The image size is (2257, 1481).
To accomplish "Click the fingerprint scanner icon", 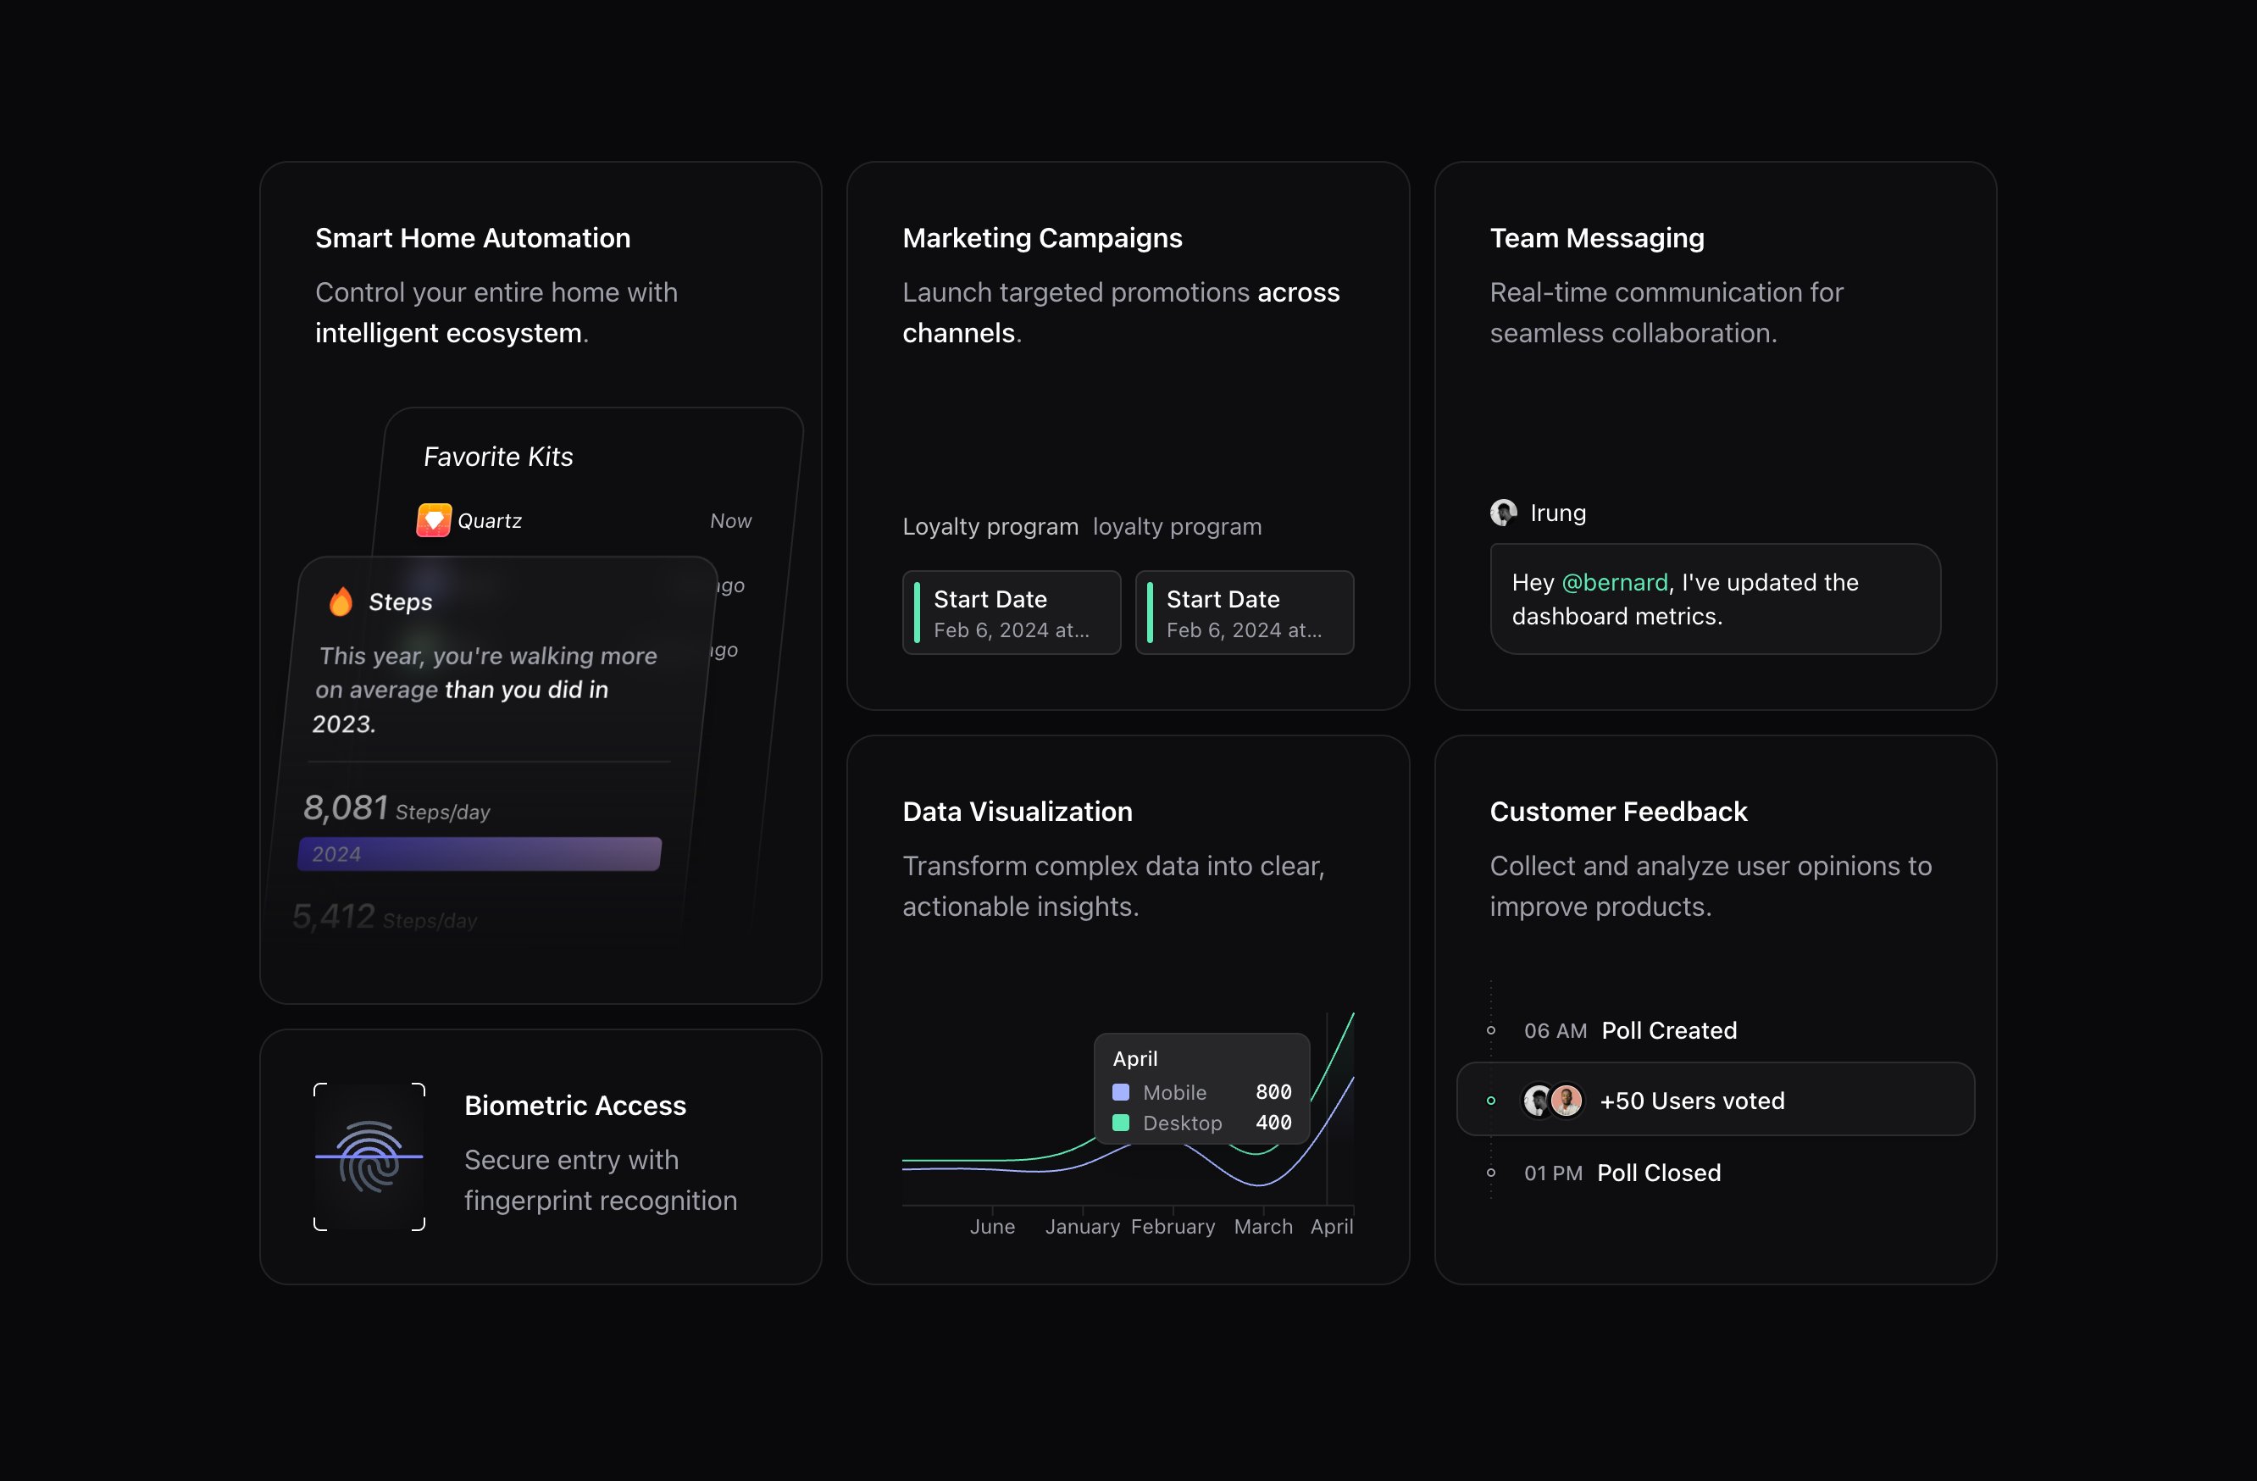I will tap(369, 1156).
